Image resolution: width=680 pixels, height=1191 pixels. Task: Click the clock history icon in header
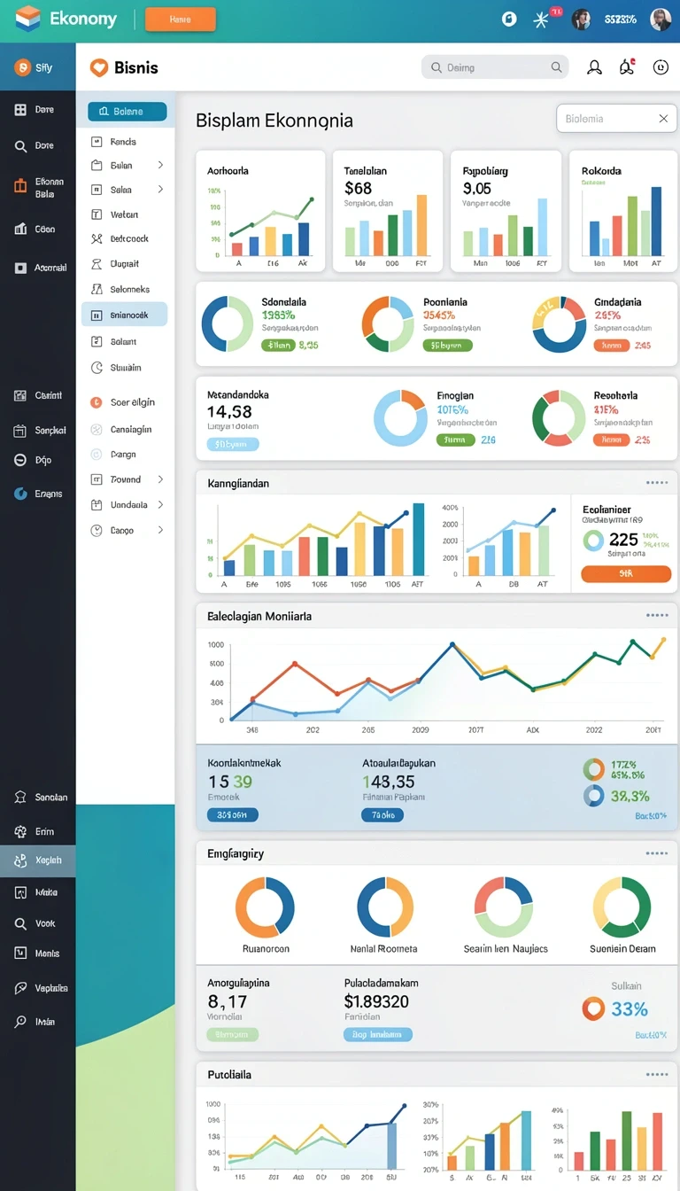(x=661, y=67)
